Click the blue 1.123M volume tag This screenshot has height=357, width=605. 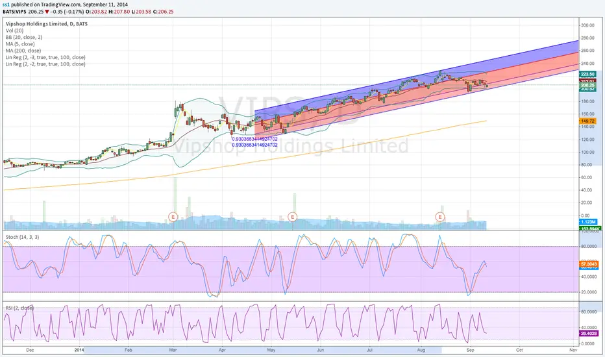coord(588,222)
